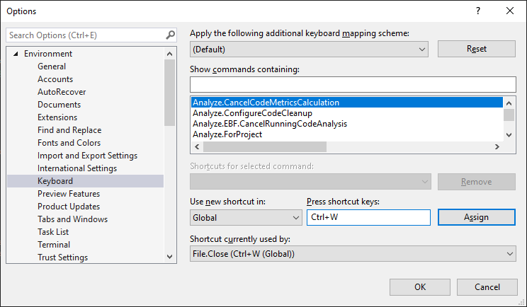Select Analyze.CancelCodeMetricsCalculation command
527x307 pixels.
pyautogui.click(x=347, y=103)
